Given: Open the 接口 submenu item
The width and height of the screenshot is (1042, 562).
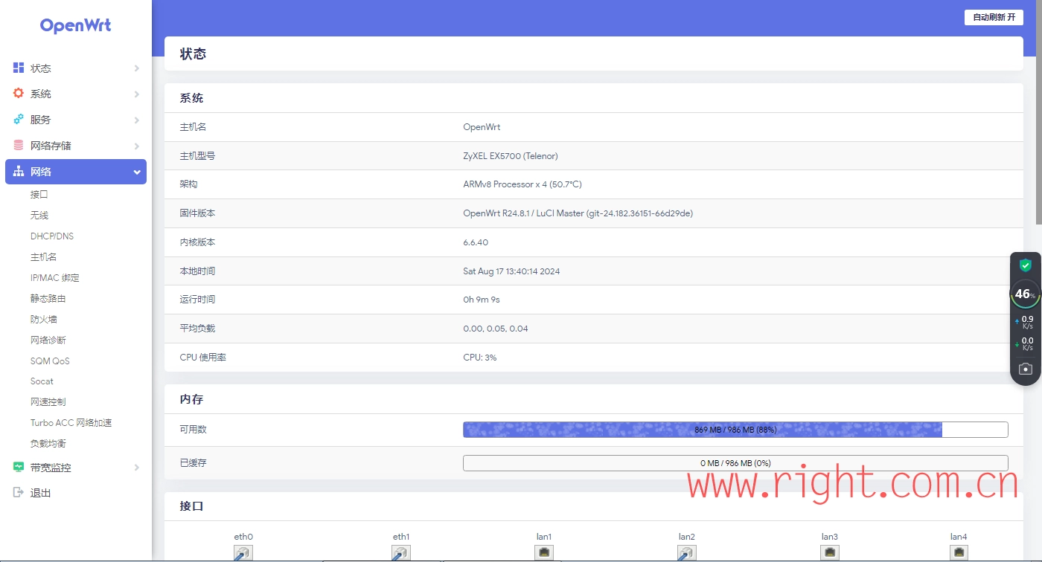Looking at the screenshot, I should 39,195.
